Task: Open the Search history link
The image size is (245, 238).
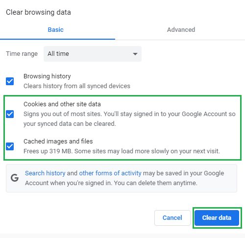Action: (x=45, y=173)
